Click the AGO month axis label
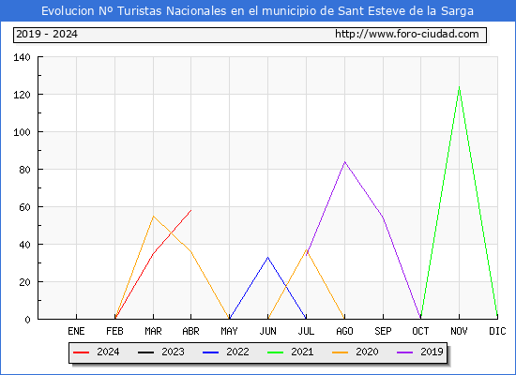 344,331
